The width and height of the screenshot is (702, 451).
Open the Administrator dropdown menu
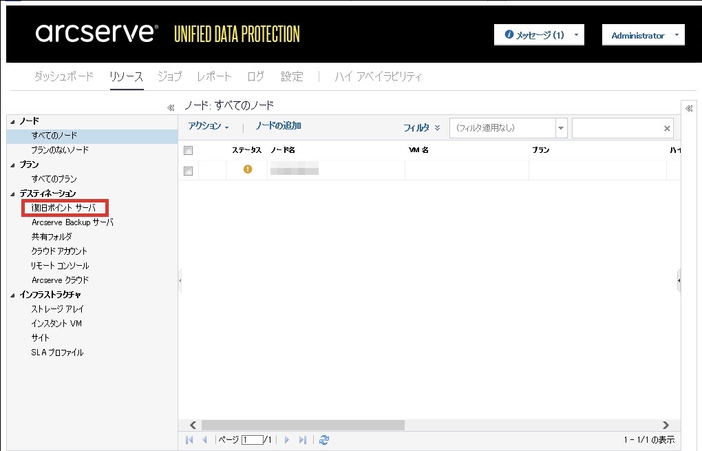pos(643,35)
